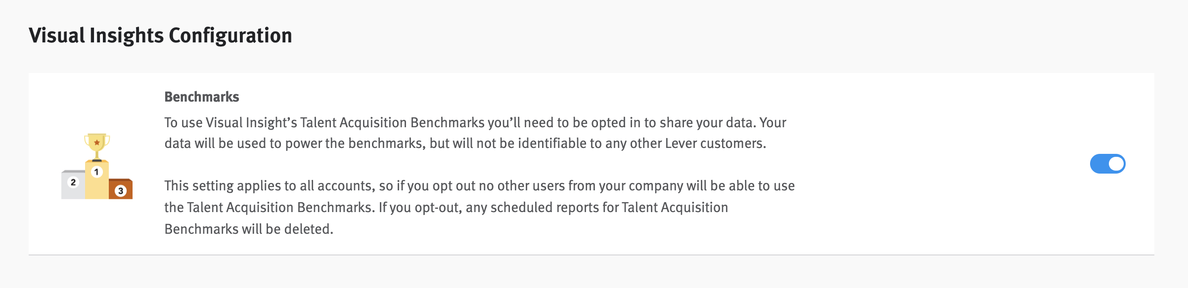Click the number 1 podium badge
This screenshot has height=288, width=1188.
click(x=97, y=172)
